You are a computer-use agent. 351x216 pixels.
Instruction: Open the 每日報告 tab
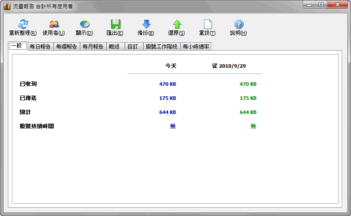coord(40,47)
